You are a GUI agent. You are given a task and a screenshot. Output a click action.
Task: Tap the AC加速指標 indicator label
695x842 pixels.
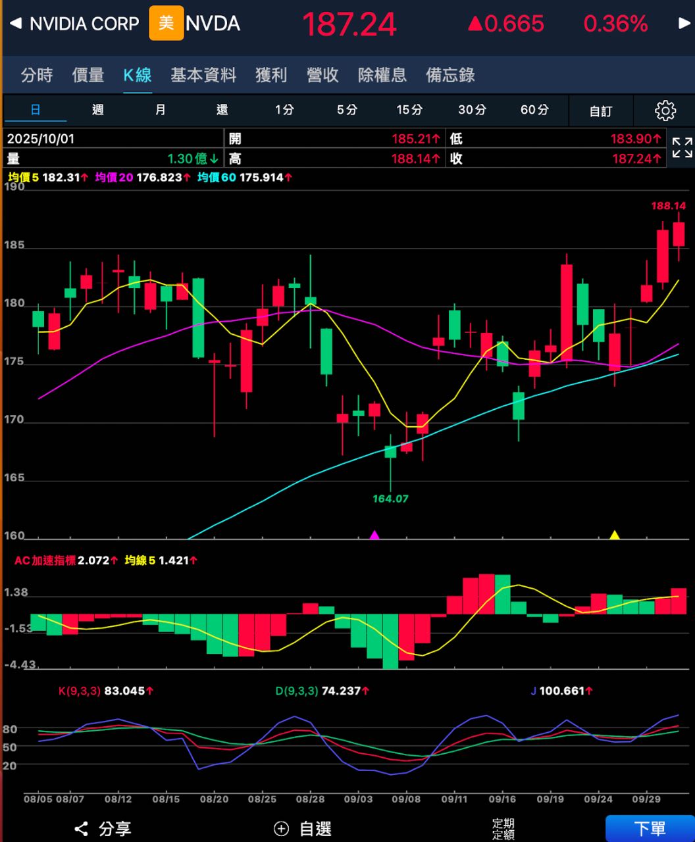point(45,560)
